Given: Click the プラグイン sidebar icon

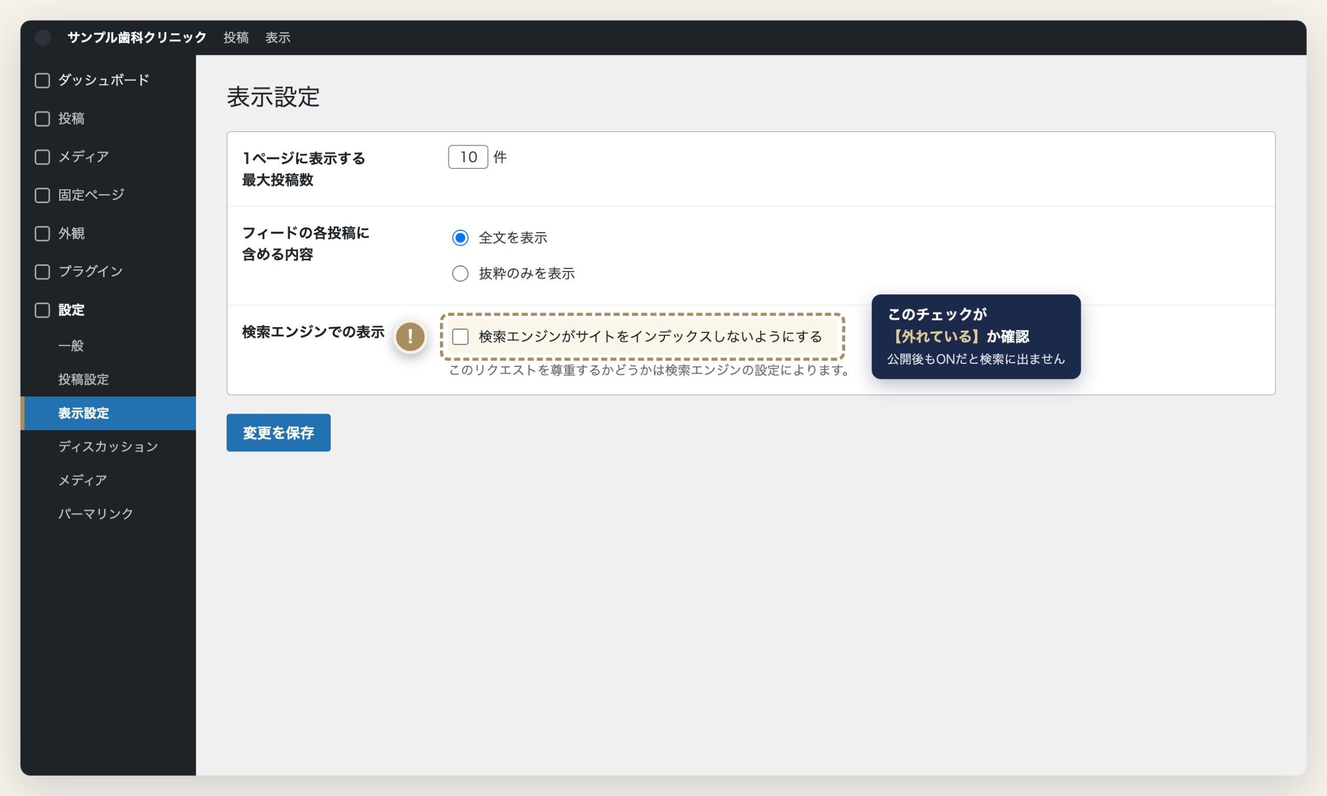Looking at the screenshot, I should click(x=43, y=272).
